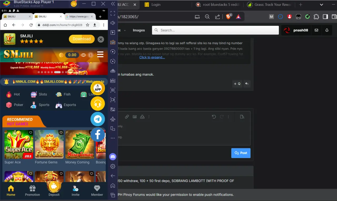Open the SMJILI hamburger menu
Viewport: 337px width, 201px height.
tap(100, 55)
